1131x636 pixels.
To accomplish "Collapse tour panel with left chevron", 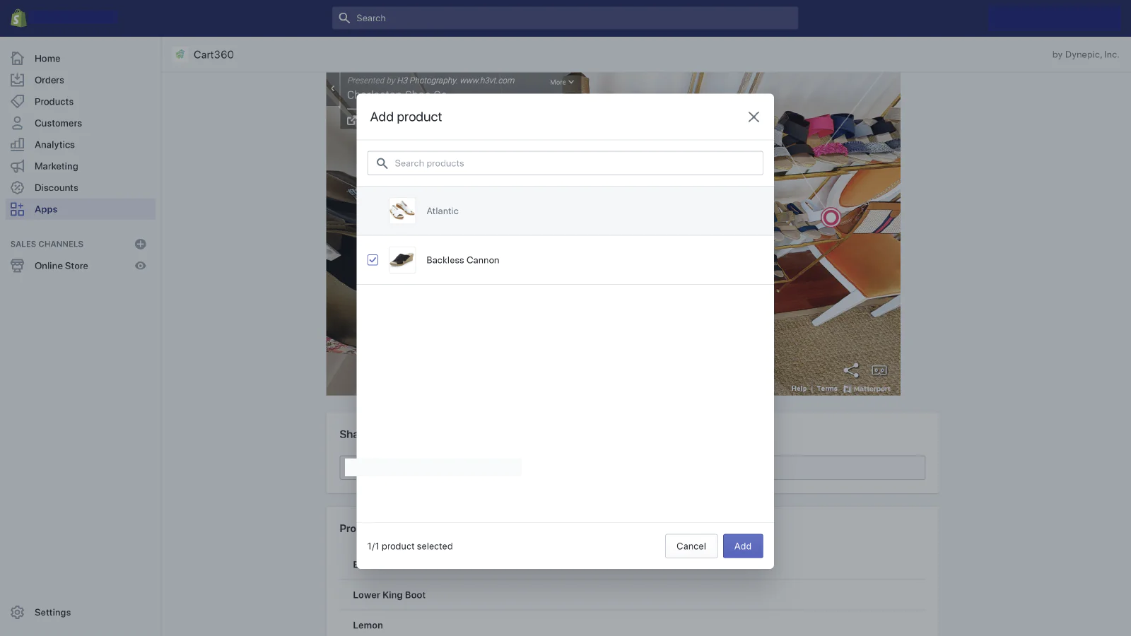I will [x=333, y=89].
